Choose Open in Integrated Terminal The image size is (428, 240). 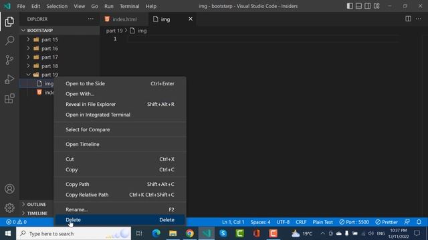[120, 115]
